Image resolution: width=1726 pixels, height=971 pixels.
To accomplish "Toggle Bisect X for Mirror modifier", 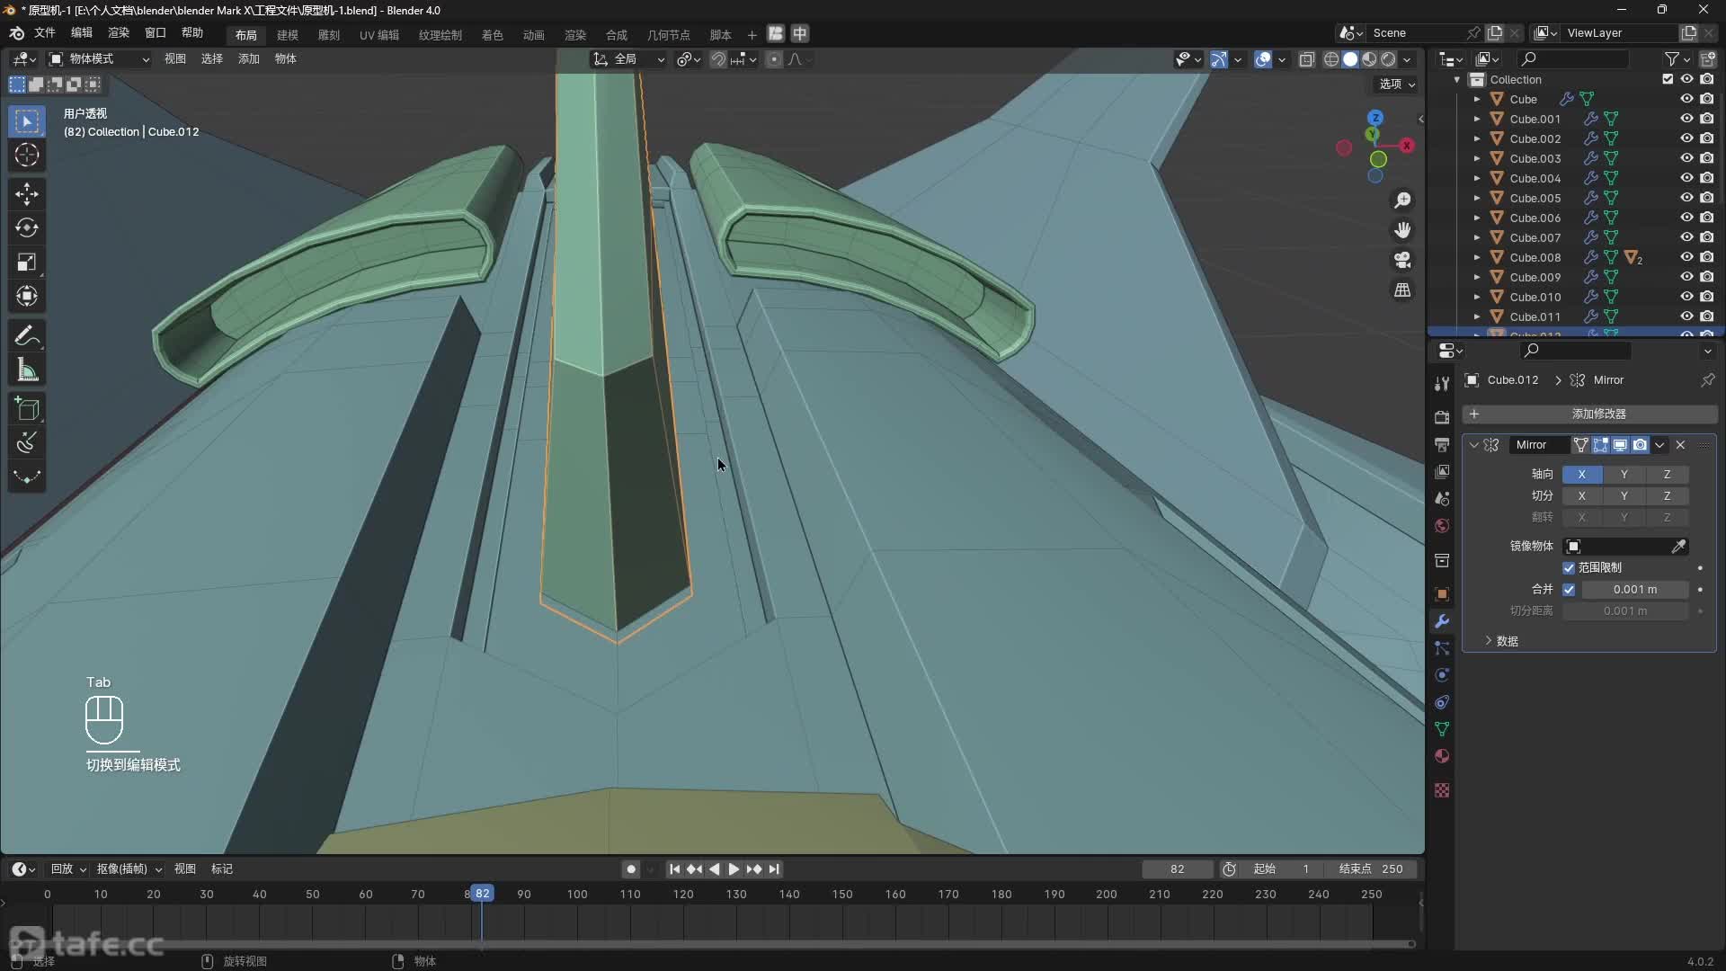I will [1581, 496].
